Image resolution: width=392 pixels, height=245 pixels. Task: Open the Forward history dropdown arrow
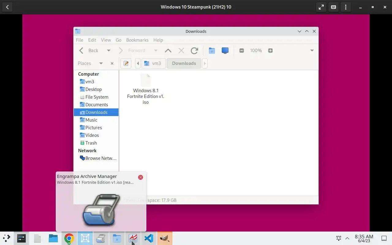pyautogui.click(x=156, y=51)
